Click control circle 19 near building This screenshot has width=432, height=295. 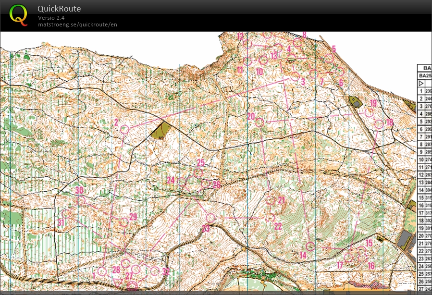click(369, 112)
